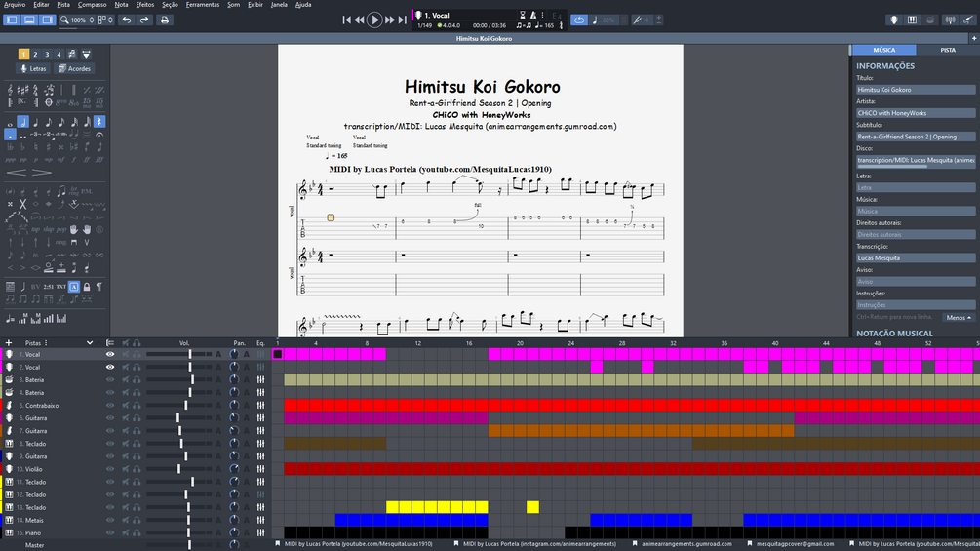Click the crescendo hairpin symbol

point(17,173)
